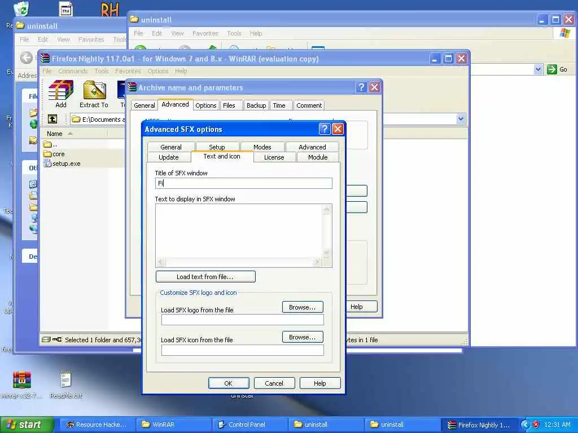Switch to the Advanced tab in SFX options
578x433 pixels.
tap(312, 147)
